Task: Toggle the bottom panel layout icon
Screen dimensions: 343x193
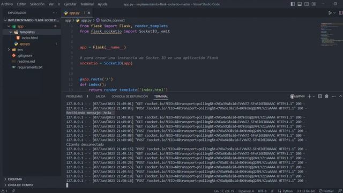Action: pos(300,4)
